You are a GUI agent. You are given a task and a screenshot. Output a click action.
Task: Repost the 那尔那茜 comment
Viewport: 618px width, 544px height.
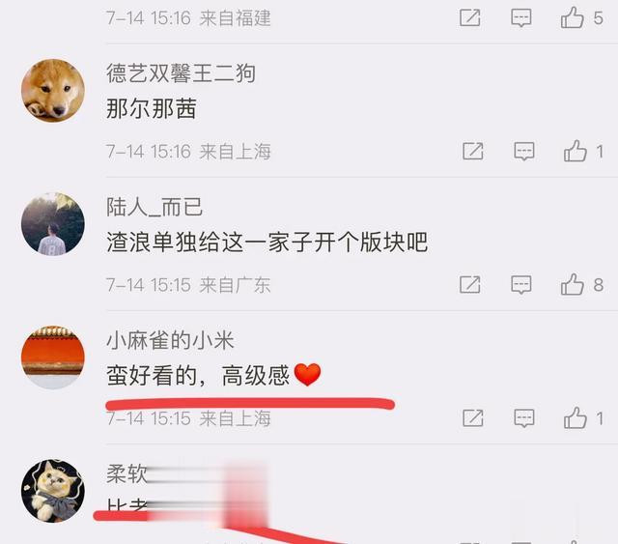tap(472, 151)
